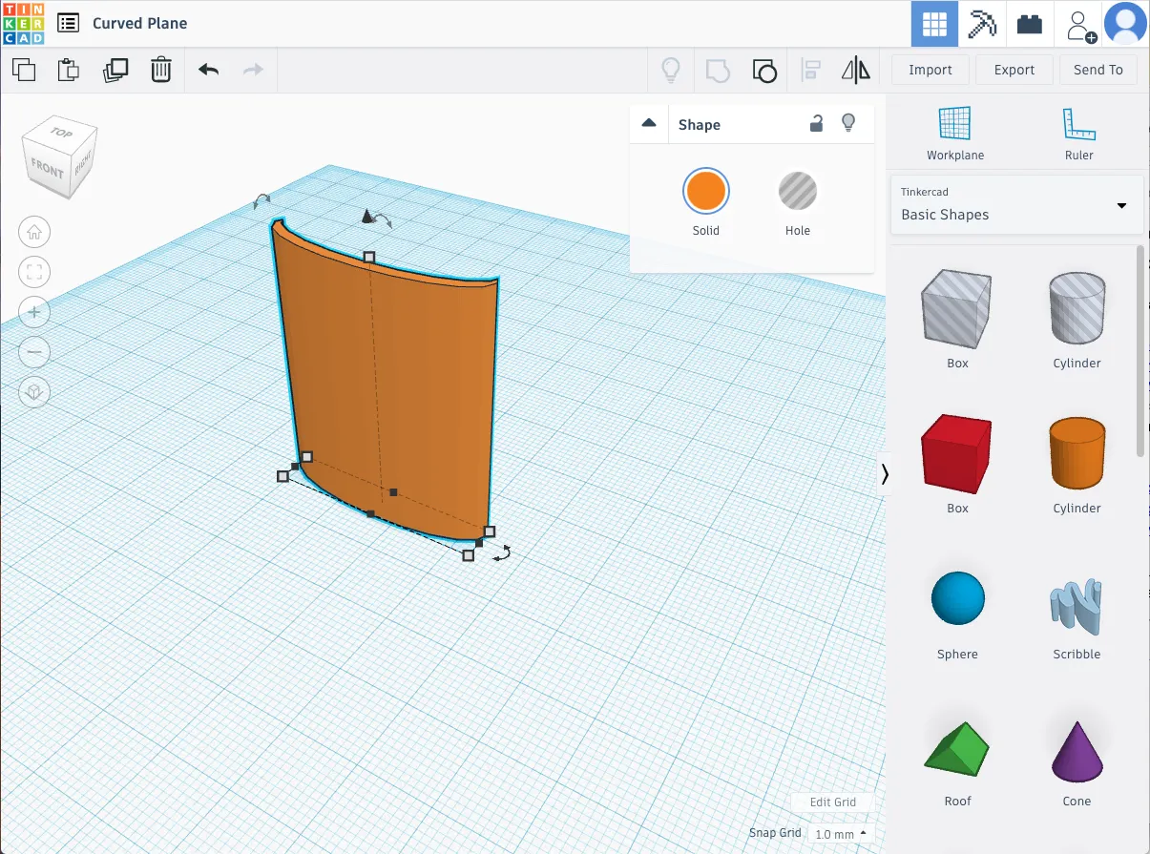
Task: Click the black cone lift handle
Action: [x=367, y=217]
